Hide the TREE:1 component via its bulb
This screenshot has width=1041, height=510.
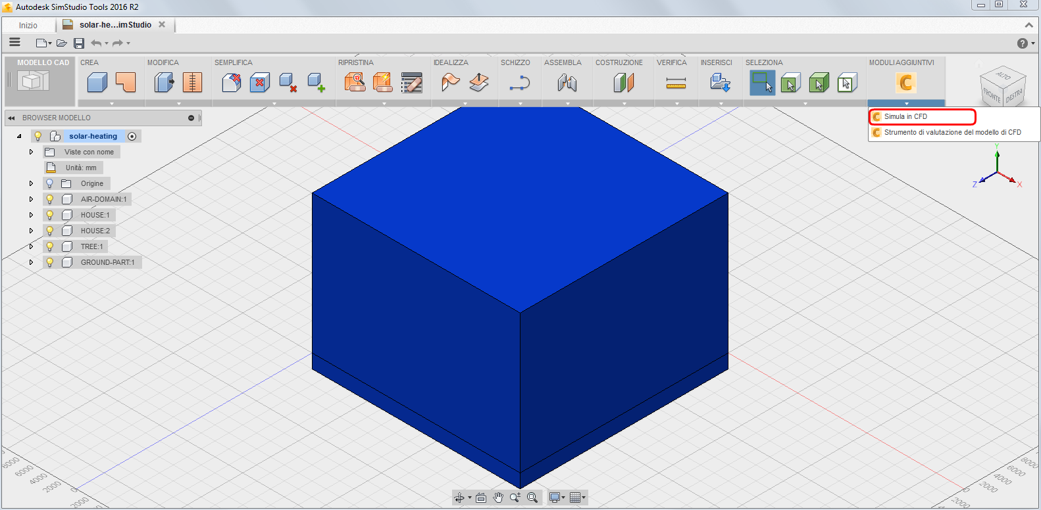tap(49, 246)
